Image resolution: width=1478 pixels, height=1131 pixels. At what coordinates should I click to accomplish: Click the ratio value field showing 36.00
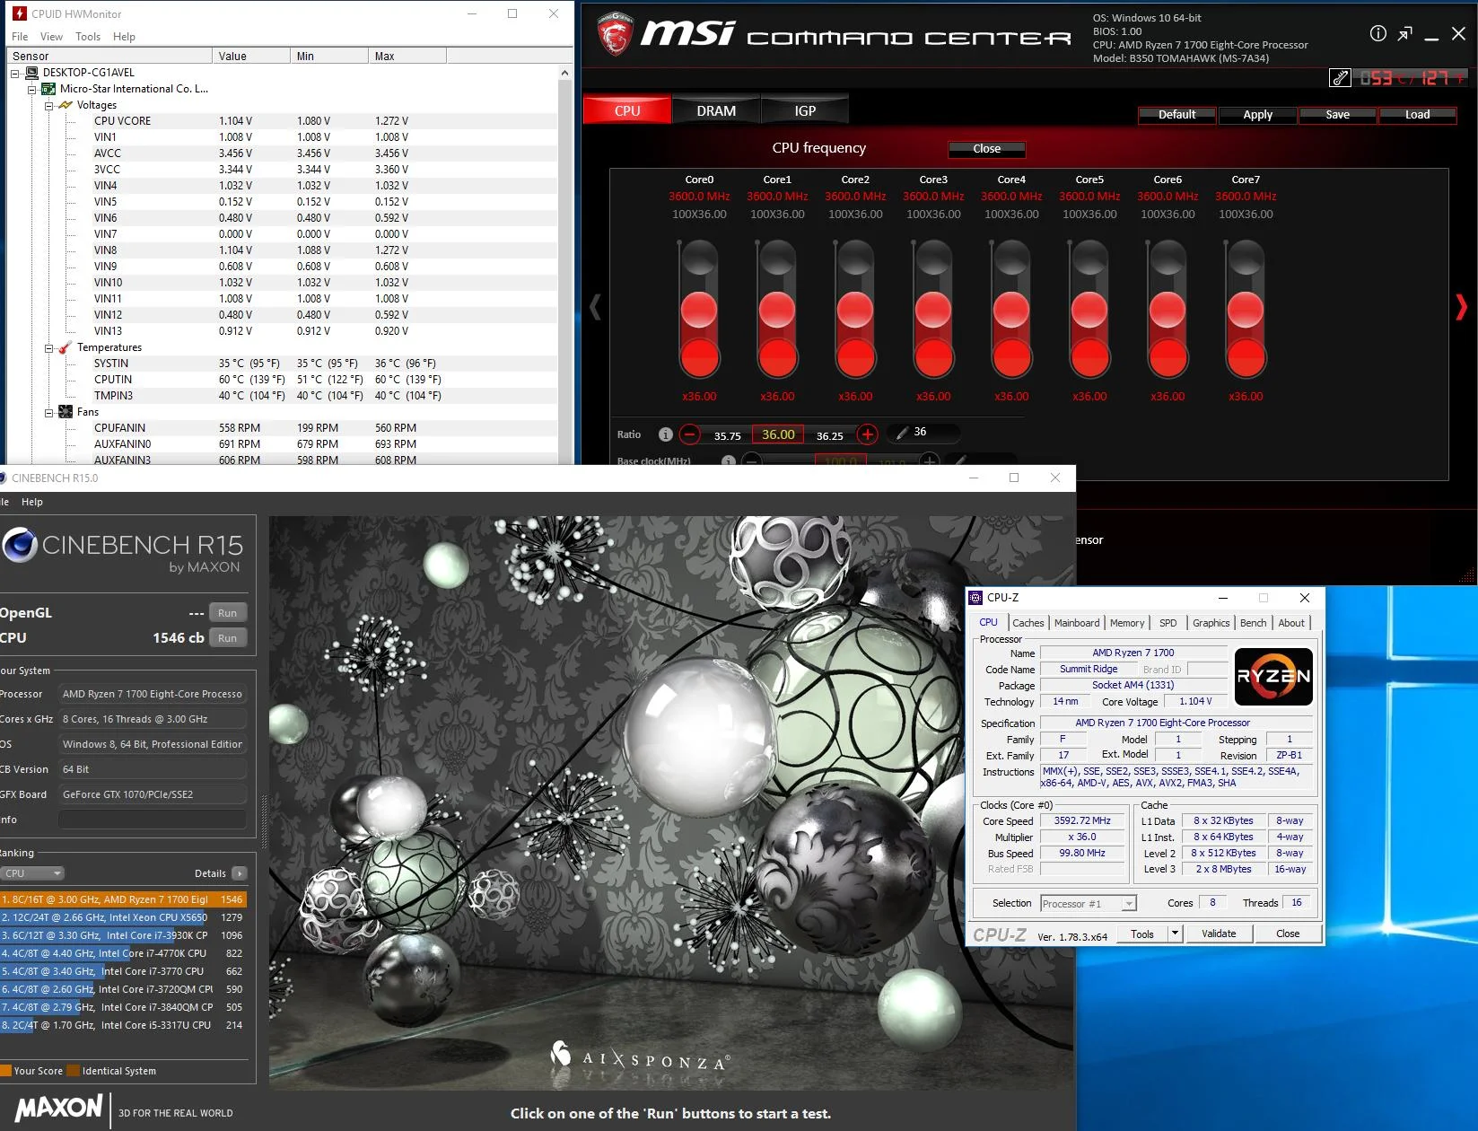(778, 434)
